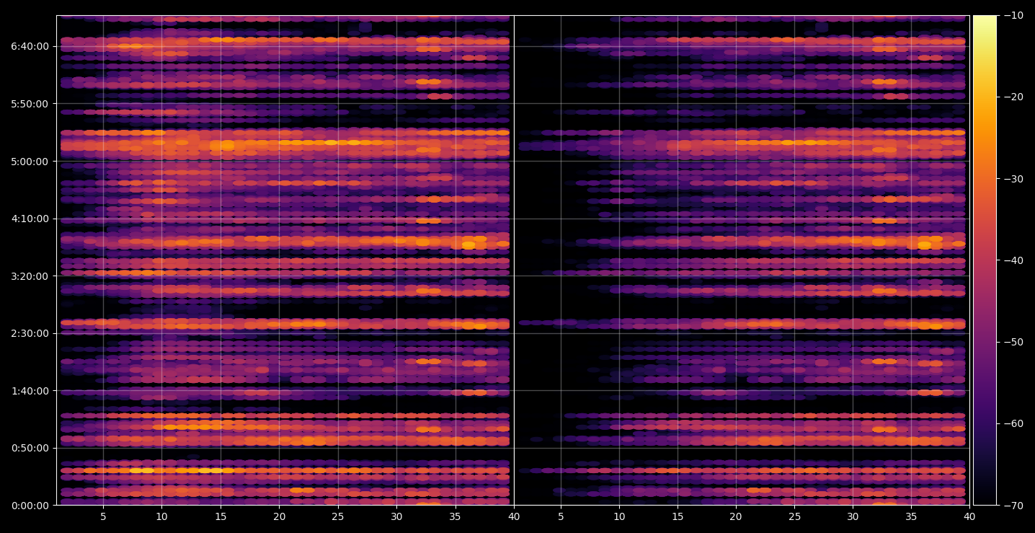Select x-axis tick 10 under the right plot
Viewport: 1035px width, 533px height.
tap(619, 517)
